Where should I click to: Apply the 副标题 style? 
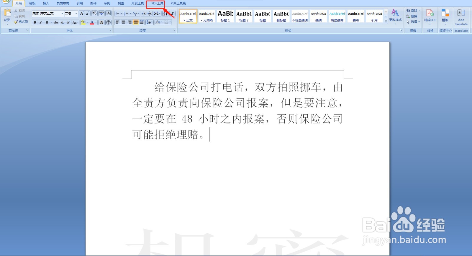click(x=281, y=16)
